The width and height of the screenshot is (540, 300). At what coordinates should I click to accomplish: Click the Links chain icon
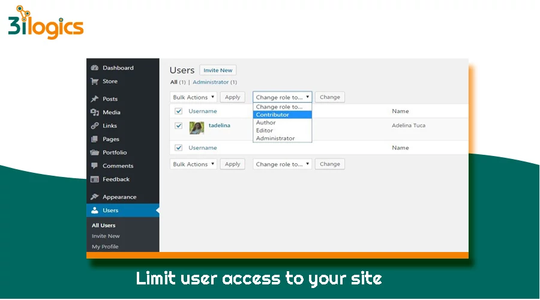click(x=94, y=126)
